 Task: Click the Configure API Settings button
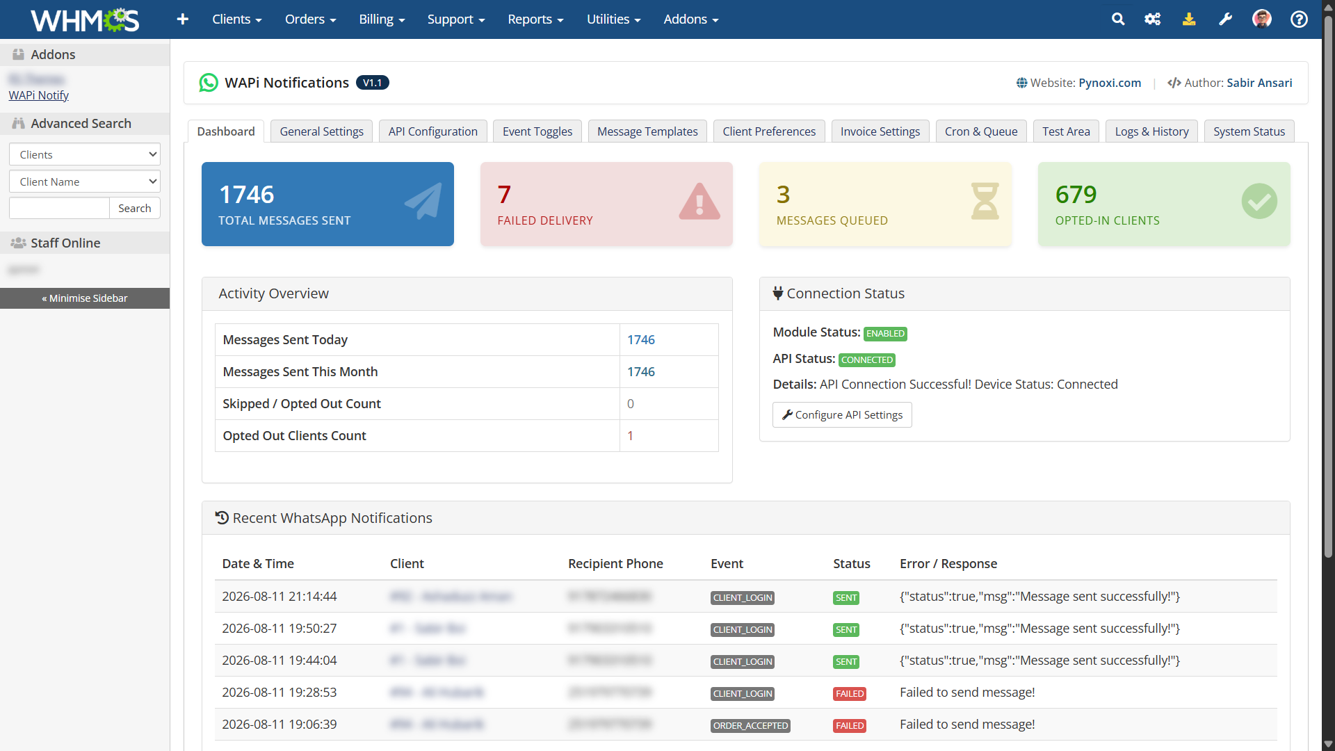click(842, 415)
